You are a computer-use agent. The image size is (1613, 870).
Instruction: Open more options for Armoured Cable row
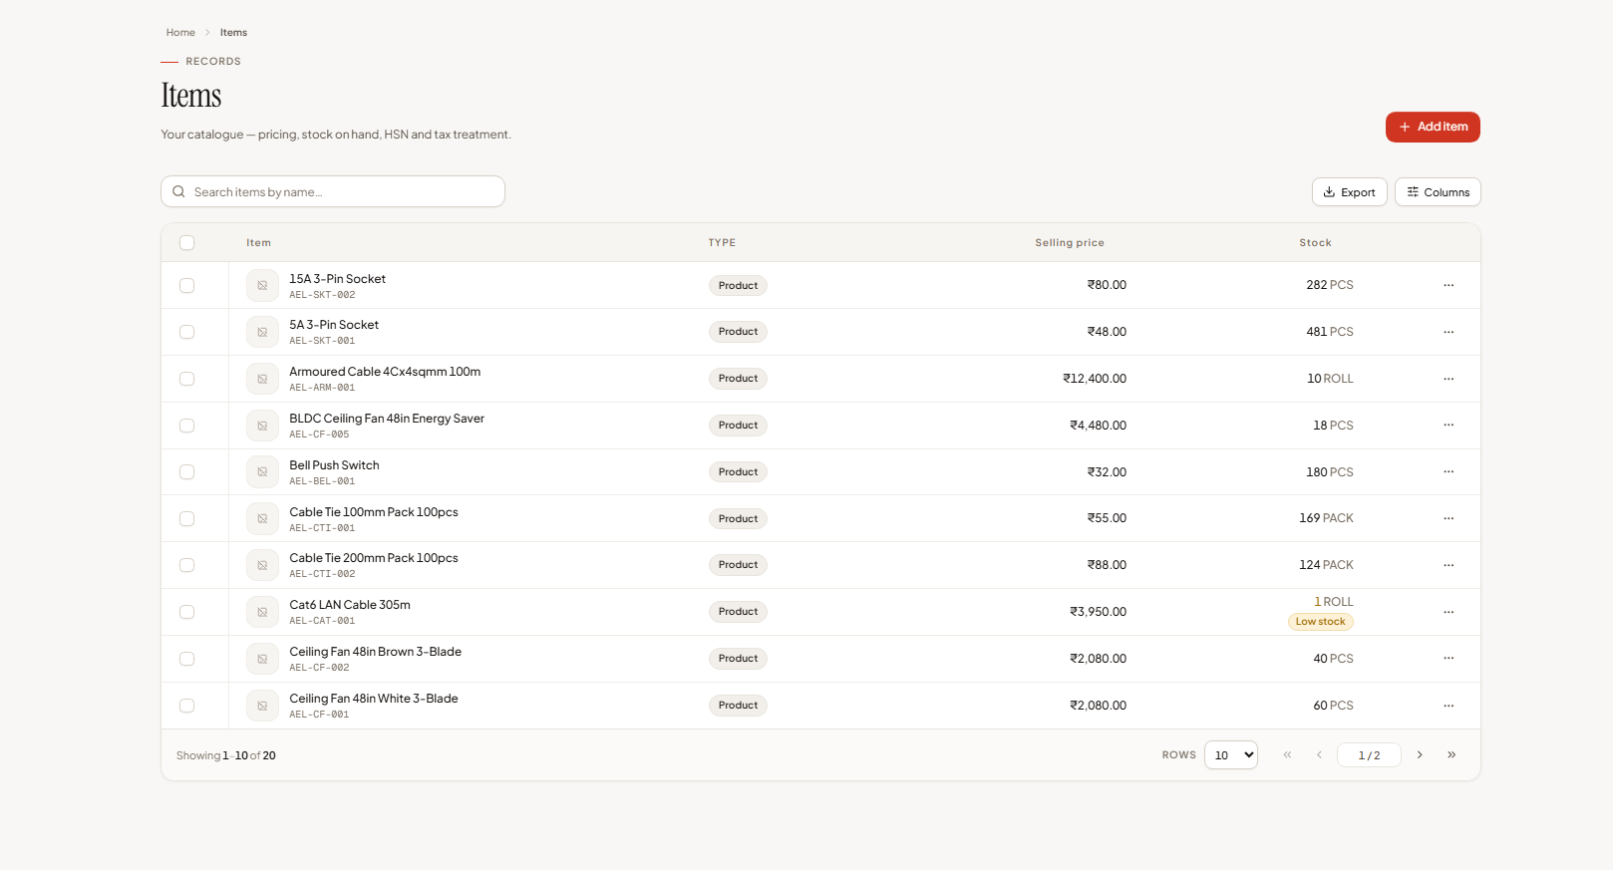(x=1449, y=379)
